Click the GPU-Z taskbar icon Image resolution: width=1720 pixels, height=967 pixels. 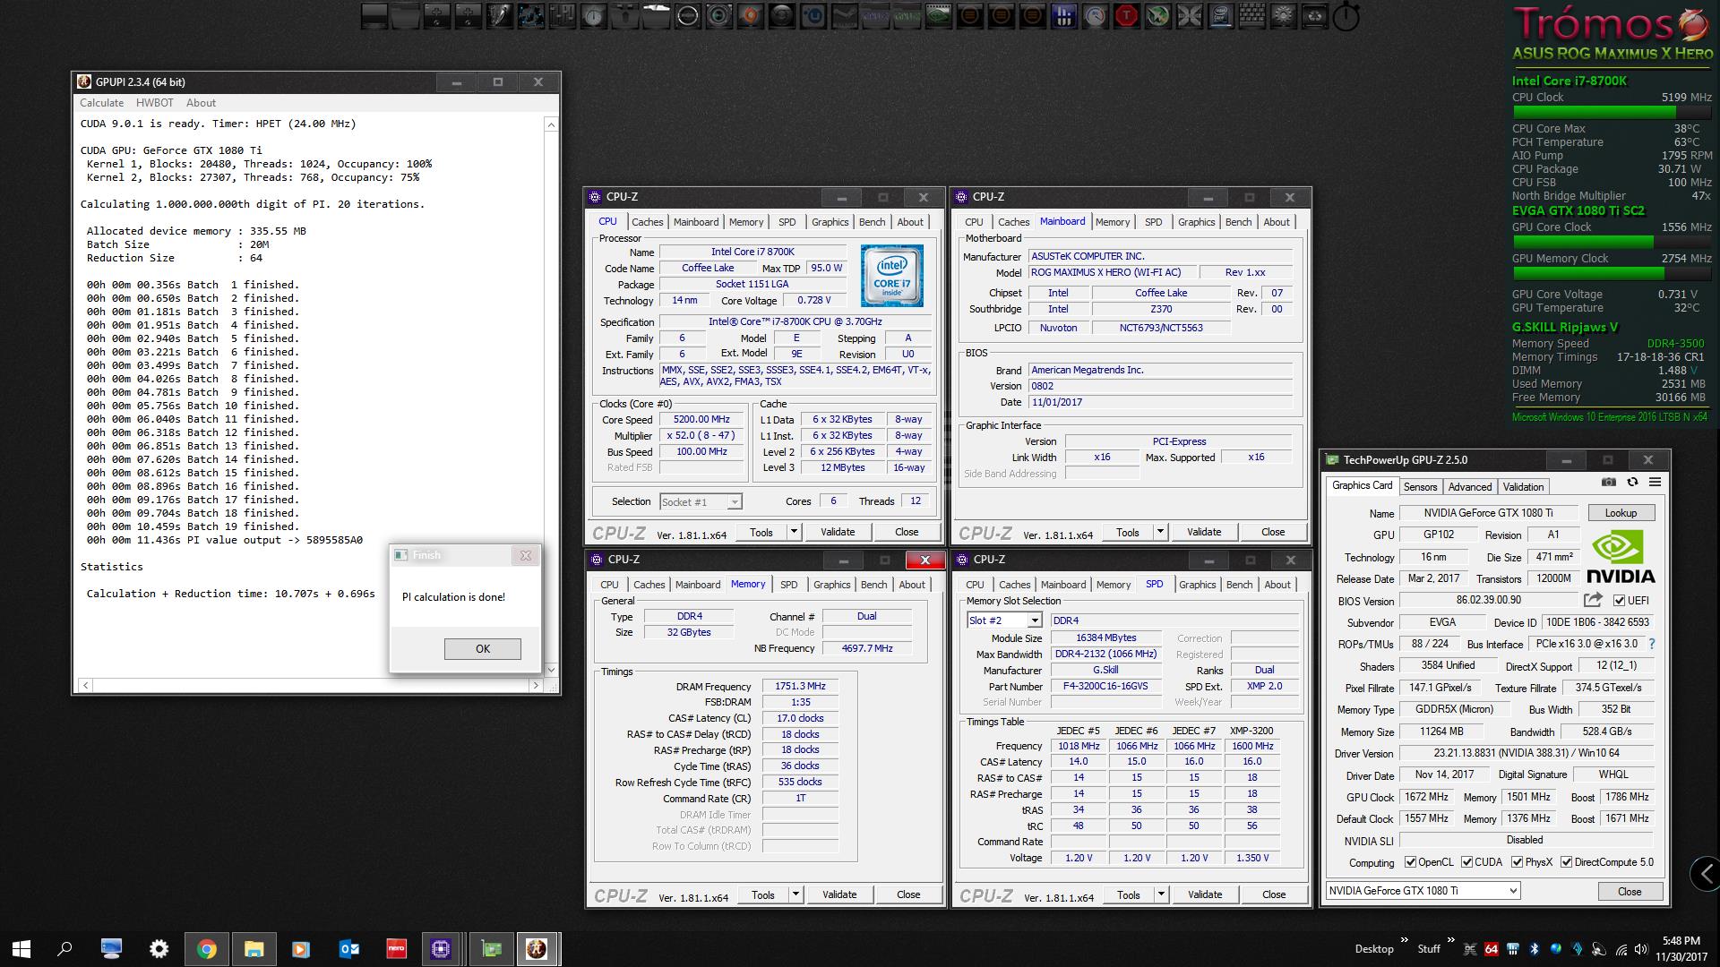pyautogui.click(x=491, y=949)
